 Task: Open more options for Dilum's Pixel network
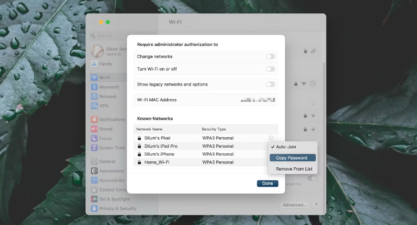[271, 138]
